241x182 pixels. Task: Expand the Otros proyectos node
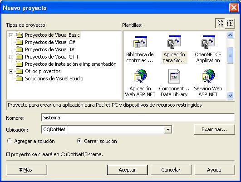point(11,71)
